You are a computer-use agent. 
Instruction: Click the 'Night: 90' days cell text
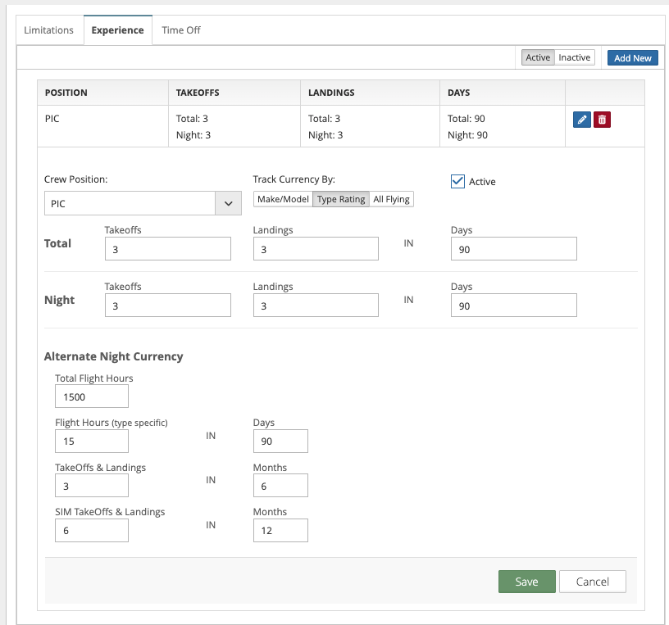[467, 135]
